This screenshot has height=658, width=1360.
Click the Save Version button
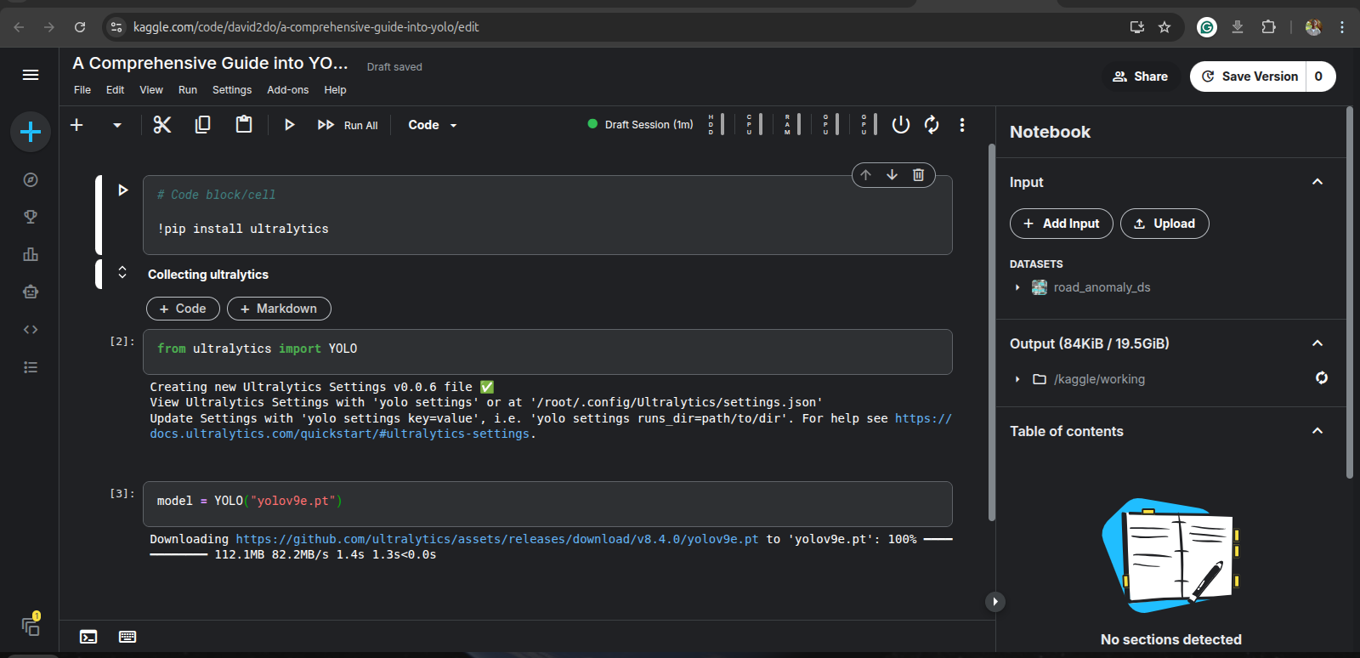pos(1249,77)
